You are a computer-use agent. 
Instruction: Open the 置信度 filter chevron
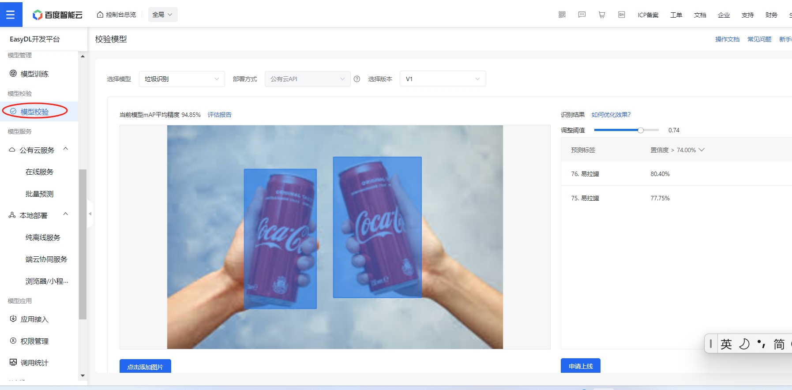coord(702,150)
